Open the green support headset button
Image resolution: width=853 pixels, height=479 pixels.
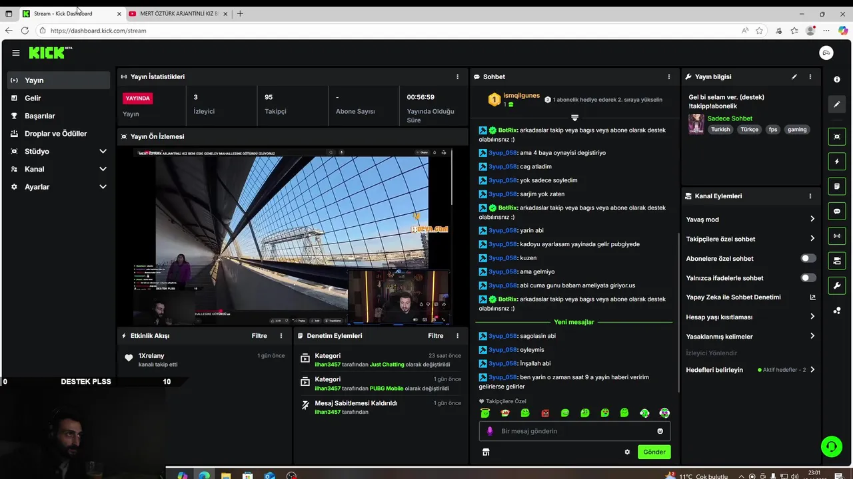coord(831,446)
